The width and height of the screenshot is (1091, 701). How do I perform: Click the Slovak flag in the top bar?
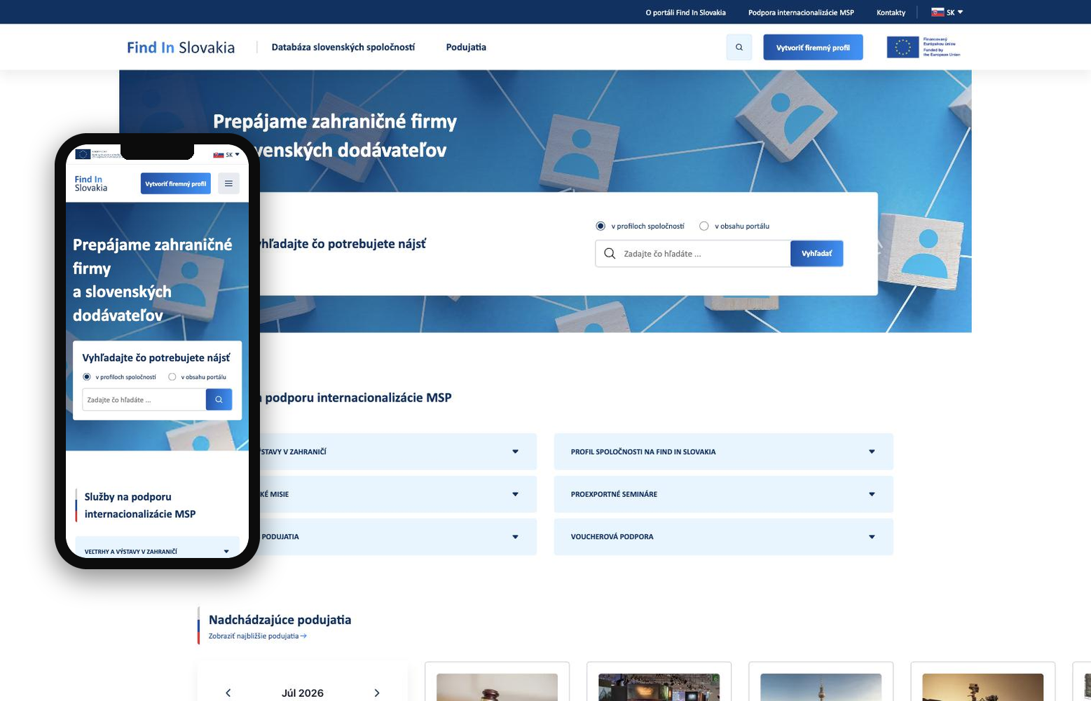coord(938,12)
